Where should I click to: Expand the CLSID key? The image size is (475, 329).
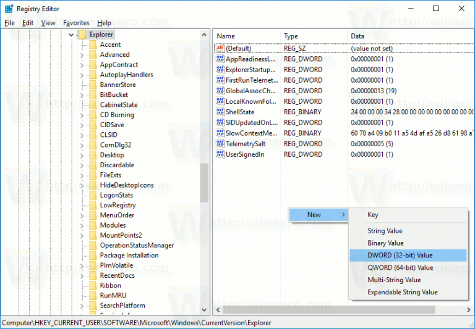coord(82,135)
